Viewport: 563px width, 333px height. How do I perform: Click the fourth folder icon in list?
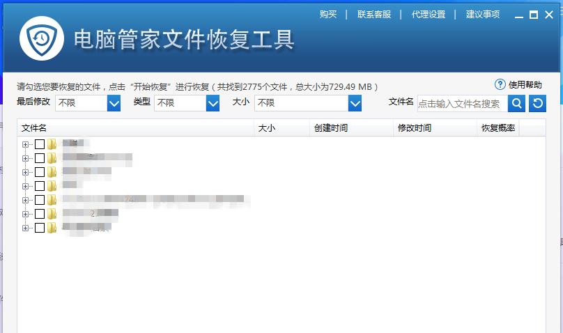click(52, 186)
